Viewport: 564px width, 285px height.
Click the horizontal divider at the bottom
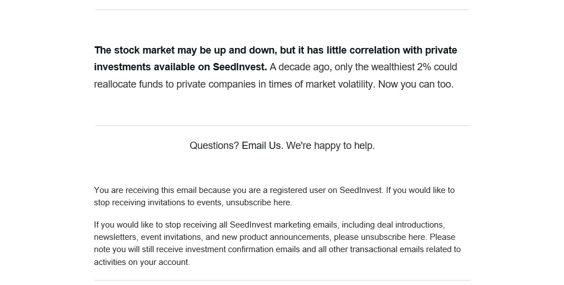[282, 280]
